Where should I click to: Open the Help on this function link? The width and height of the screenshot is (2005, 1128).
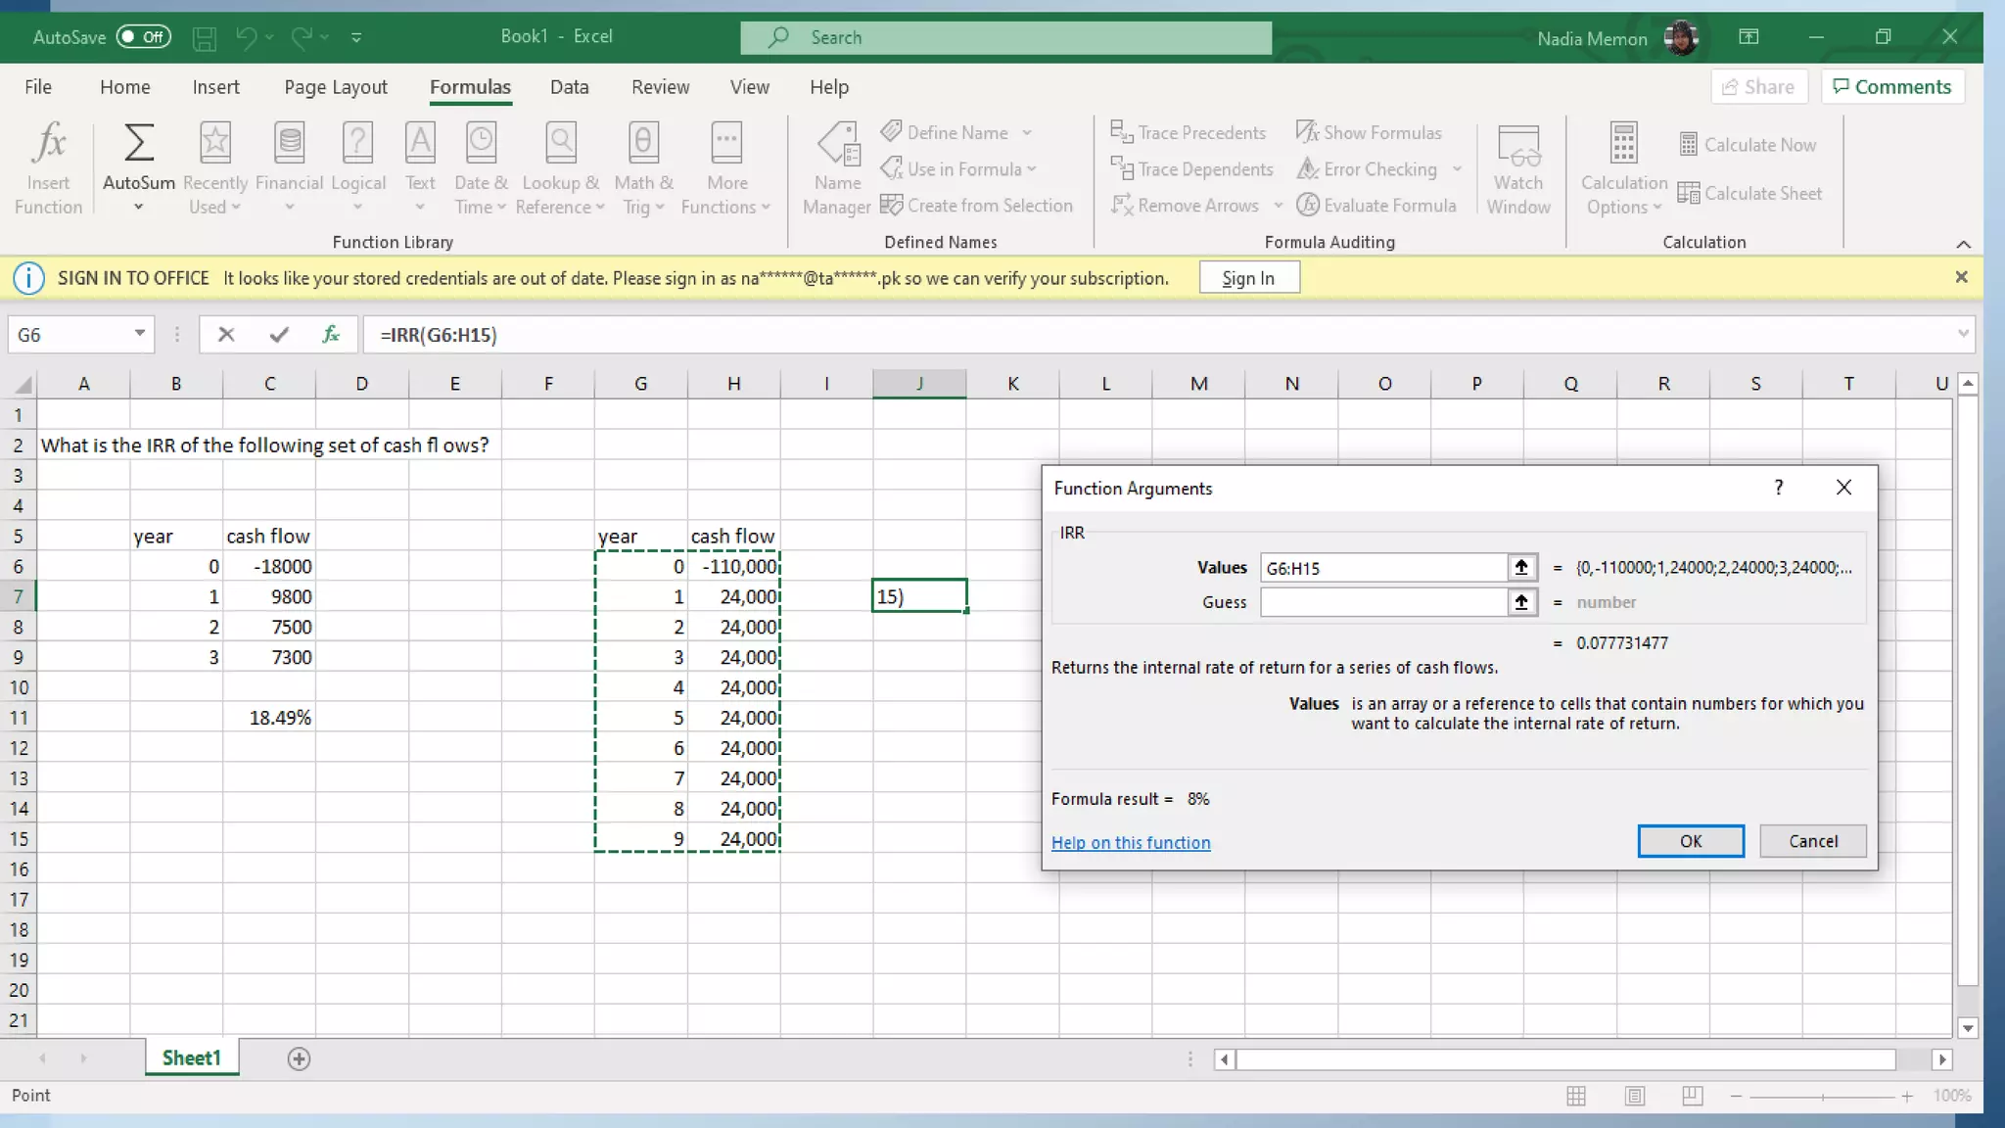pyautogui.click(x=1131, y=843)
